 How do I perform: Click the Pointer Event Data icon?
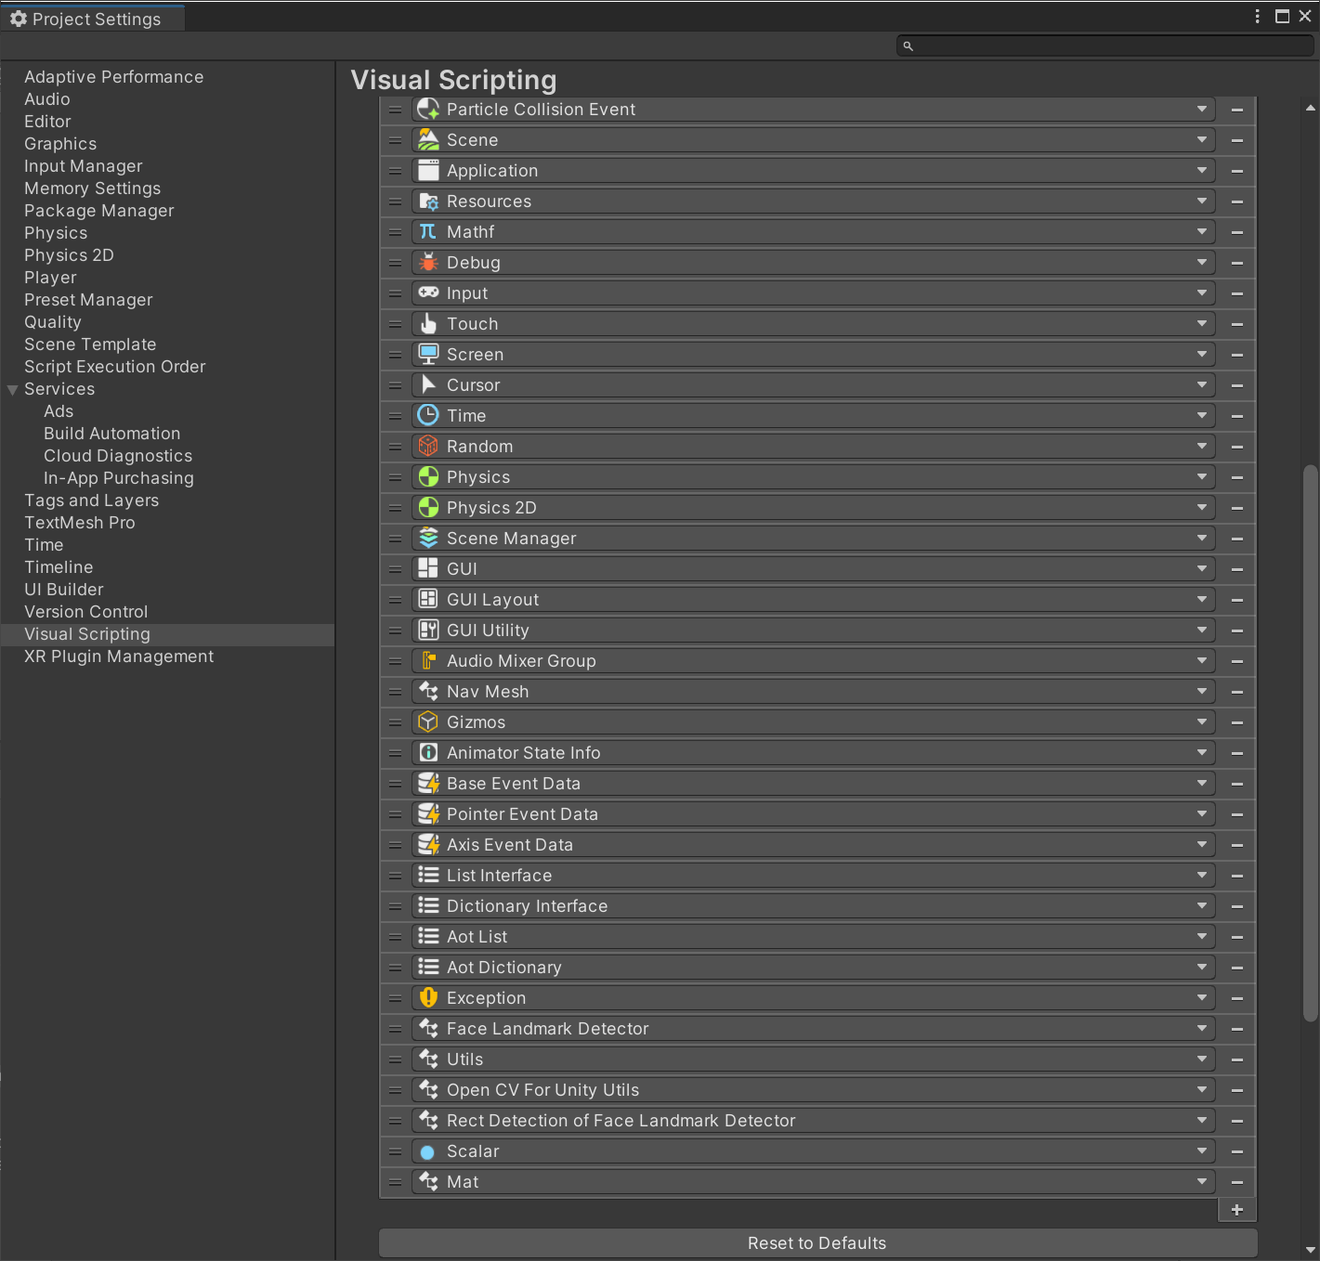click(x=428, y=814)
